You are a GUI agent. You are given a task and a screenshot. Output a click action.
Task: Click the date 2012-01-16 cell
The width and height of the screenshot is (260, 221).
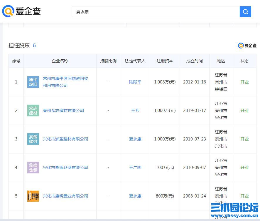coord(195,82)
